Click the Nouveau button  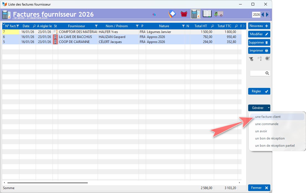[x=259, y=26]
